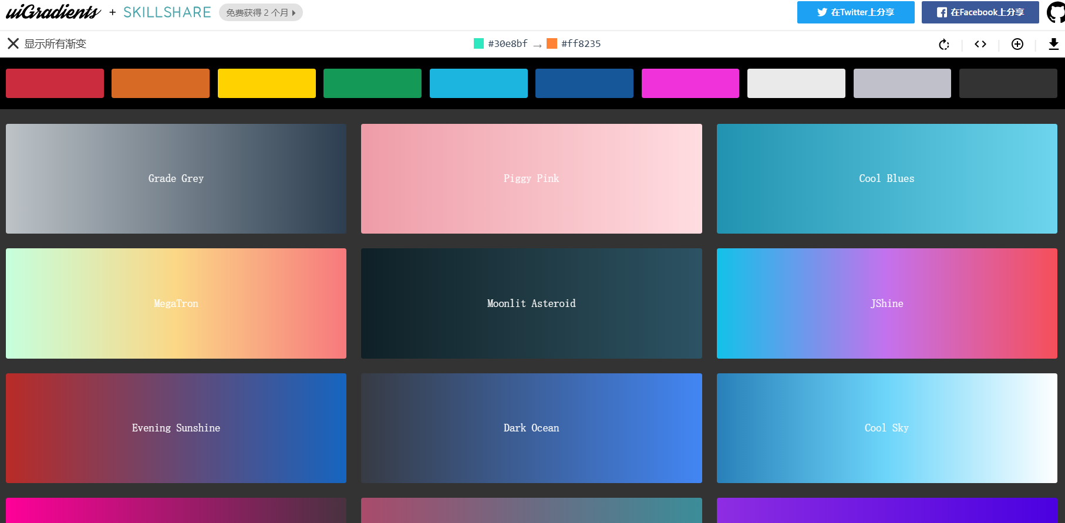Choose the MegaTron gradient card
This screenshot has height=523, width=1065.
176,303
